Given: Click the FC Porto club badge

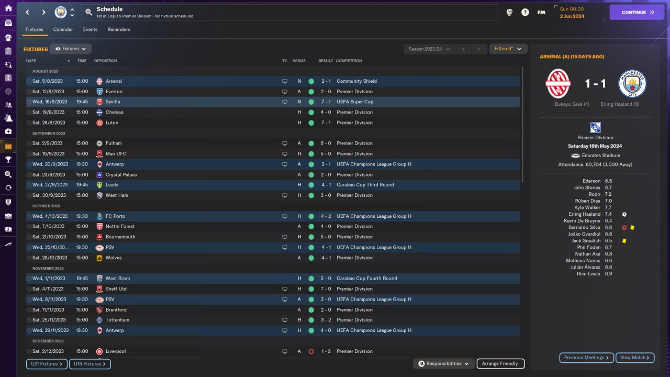Looking at the screenshot, I should [x=99, y=216].
